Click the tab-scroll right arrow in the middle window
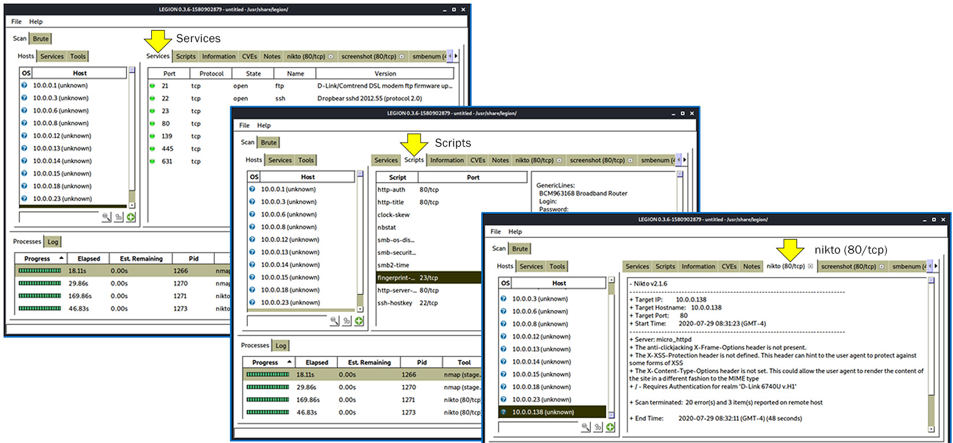 (x=685, y=160)
